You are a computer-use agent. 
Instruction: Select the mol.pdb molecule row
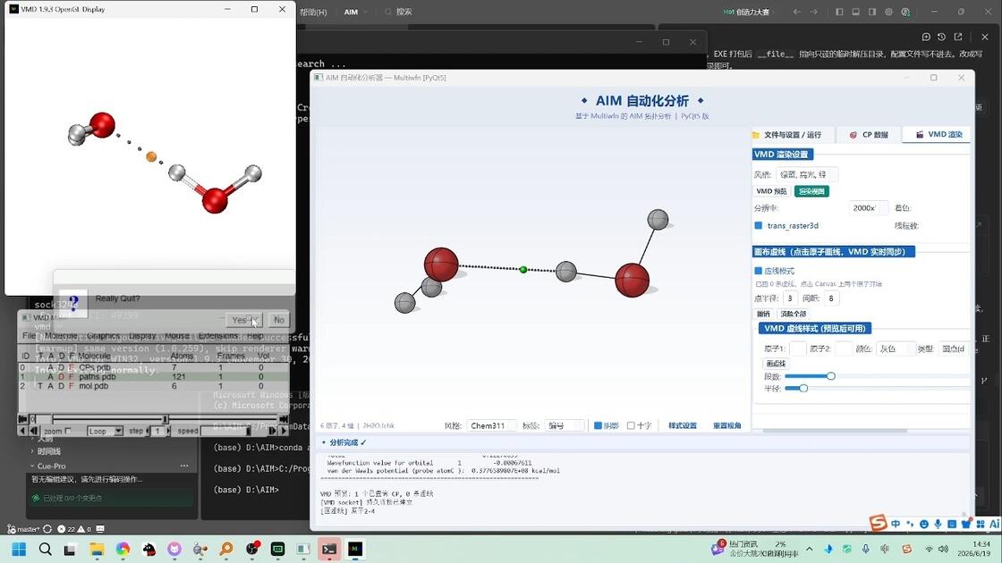click(x=153, y=385)
